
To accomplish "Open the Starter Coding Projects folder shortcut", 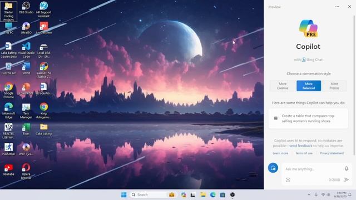I will pos(9,11).
